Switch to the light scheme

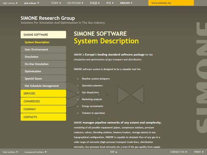(x=10, y=3)
